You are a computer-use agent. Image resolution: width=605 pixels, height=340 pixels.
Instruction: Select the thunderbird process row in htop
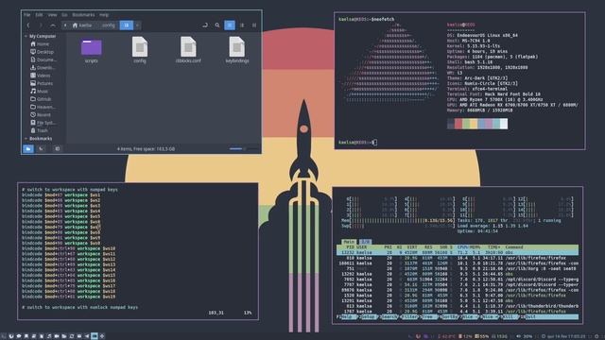458,306
